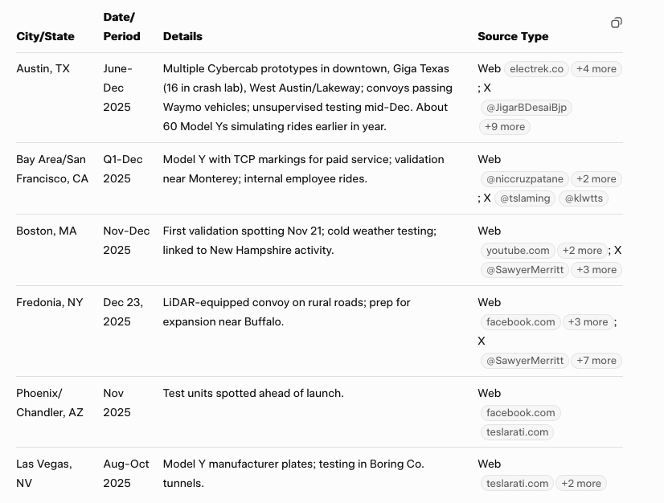Open the @klwtts source chip
Image resolution: width=664 pixels, height=503 pixels.
click(x=584, y=198)
